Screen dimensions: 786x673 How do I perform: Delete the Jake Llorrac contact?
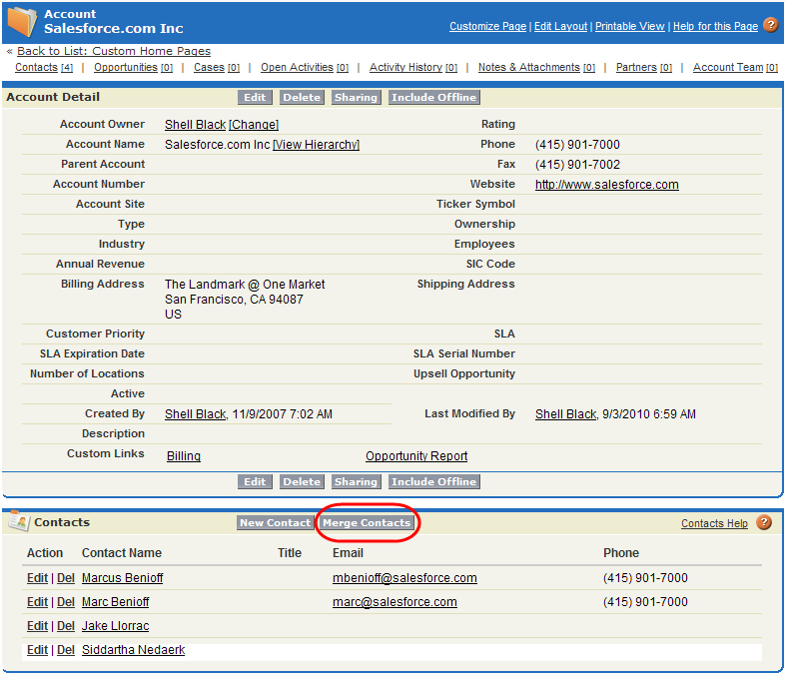(66, 626)
